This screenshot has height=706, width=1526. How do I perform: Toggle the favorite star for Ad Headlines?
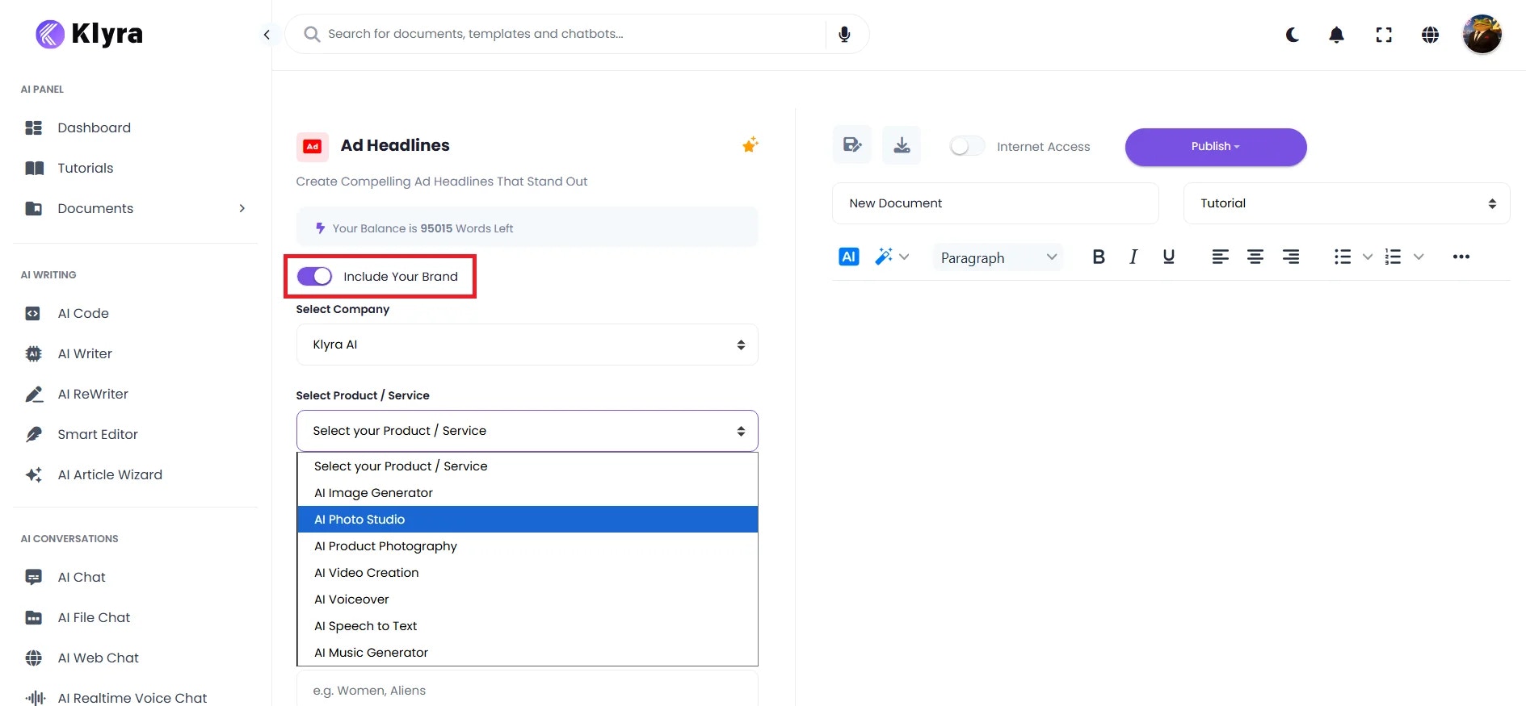(750, 145)
